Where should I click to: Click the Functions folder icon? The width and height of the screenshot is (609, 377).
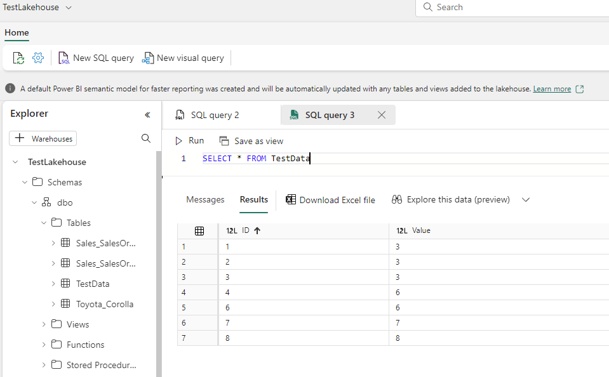point(57,344)
